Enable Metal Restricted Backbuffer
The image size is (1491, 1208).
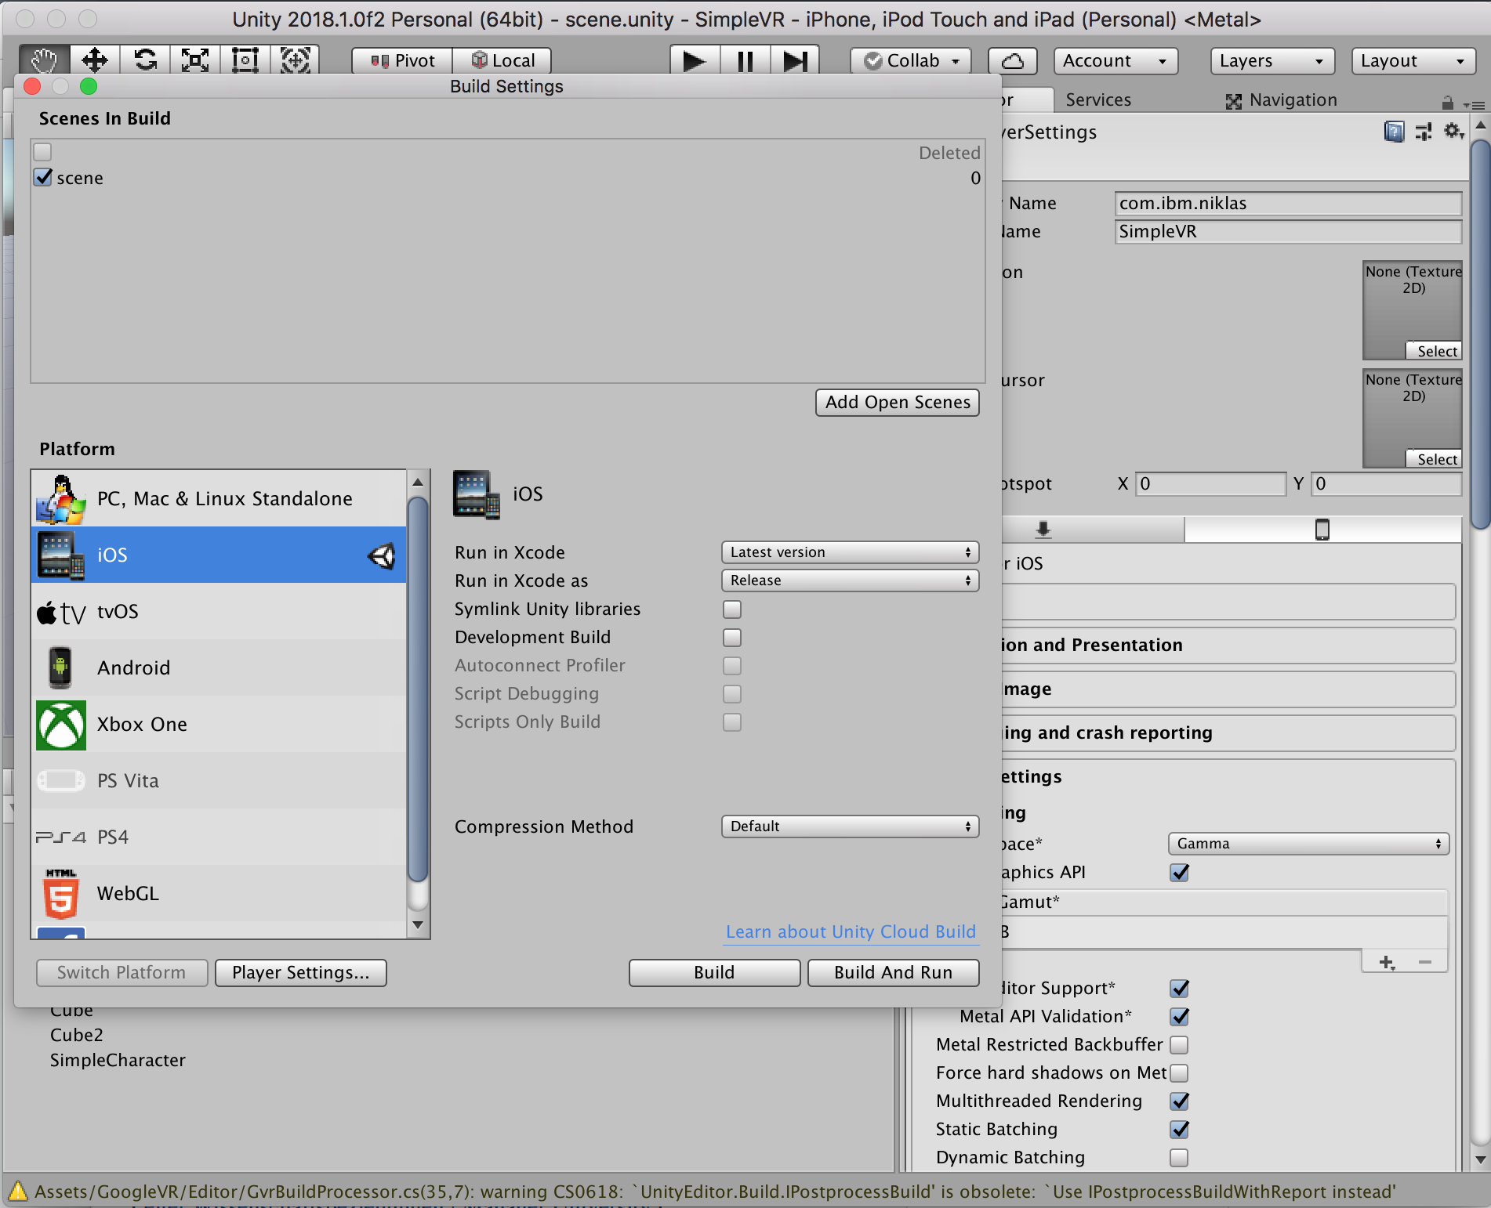[x=1179, y=1044]
